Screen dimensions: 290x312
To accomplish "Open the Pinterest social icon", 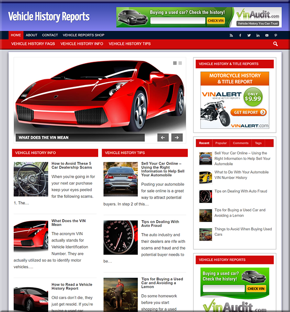I will (276, 35).
